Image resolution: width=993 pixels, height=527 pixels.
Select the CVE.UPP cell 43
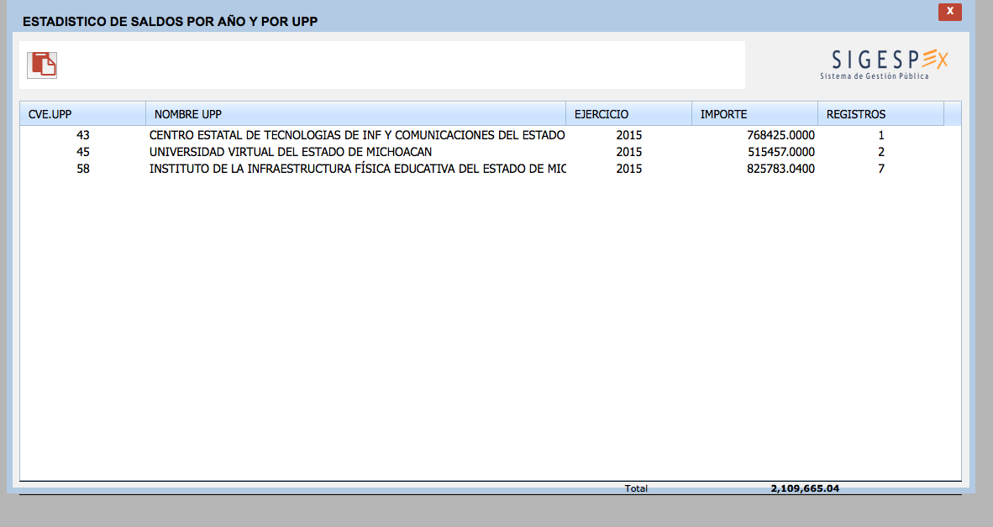click(x=83, y=135)
